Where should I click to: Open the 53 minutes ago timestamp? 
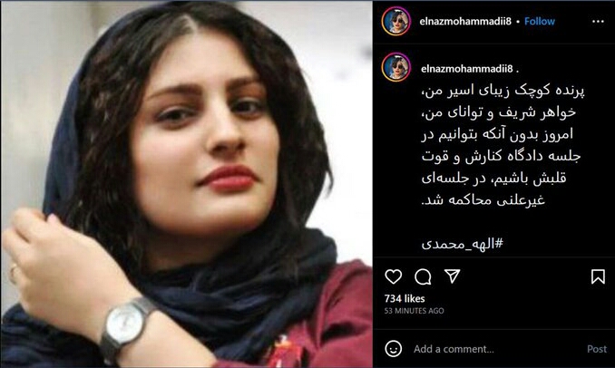pyautogui.click(x=414, y=311)
